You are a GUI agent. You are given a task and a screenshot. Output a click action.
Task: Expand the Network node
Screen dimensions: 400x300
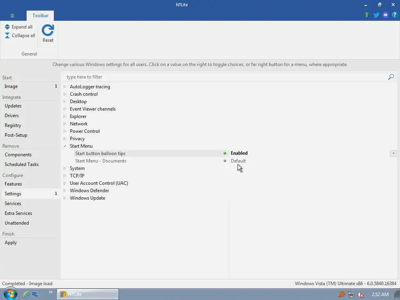pos(64,124)
